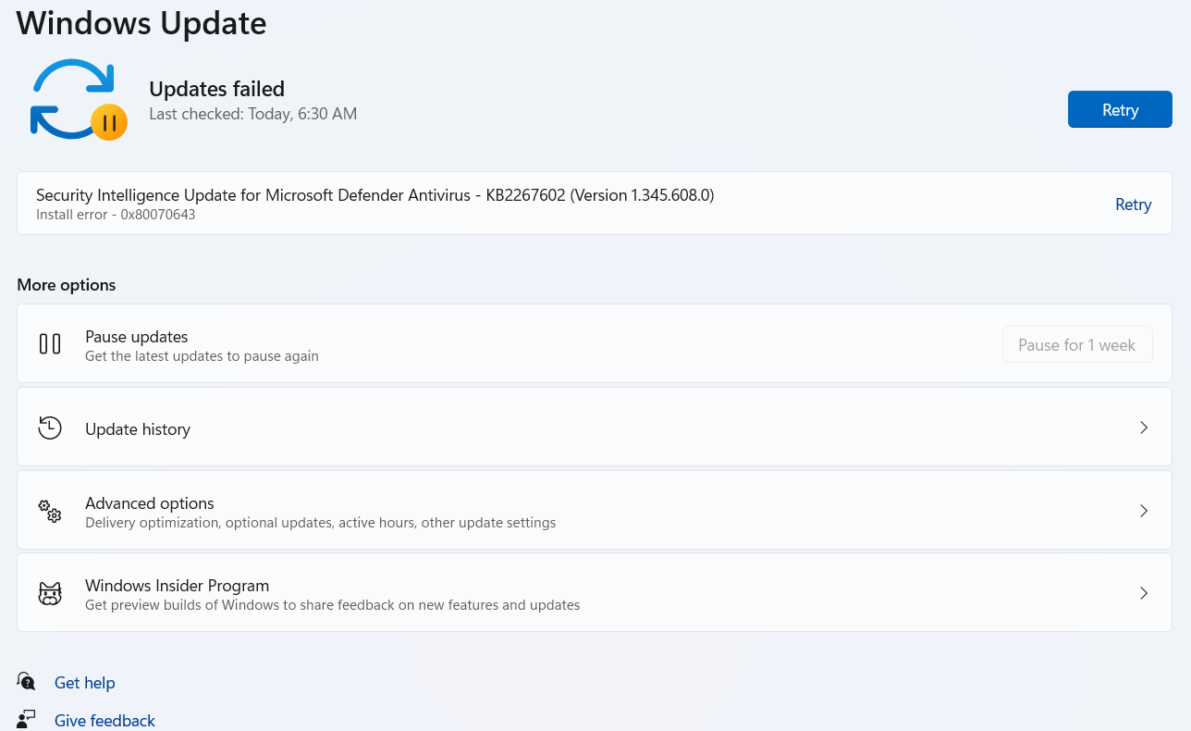Open the Advanced options row
Image resolution: width=1191 pixels, height=731 pixels.
595,510
